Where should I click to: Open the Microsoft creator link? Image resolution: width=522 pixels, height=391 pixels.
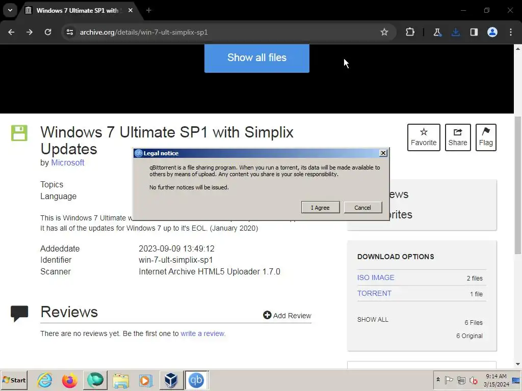point(68,162)
